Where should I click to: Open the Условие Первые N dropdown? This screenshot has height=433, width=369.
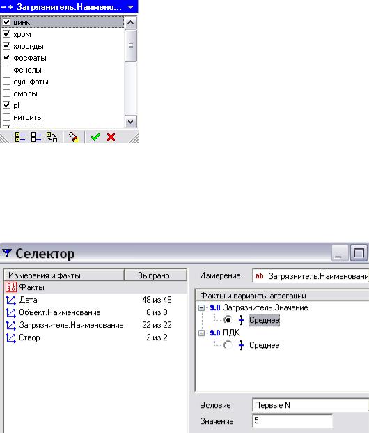[311, 405]
